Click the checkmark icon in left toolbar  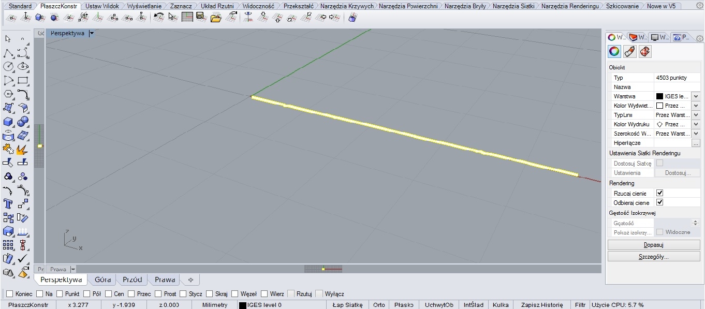(23, 258)
